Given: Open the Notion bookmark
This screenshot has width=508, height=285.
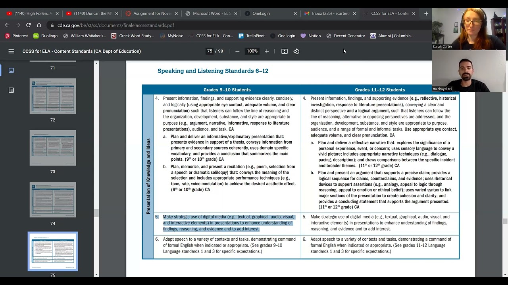Looking at the screenshot, I should tap(310, 36).
